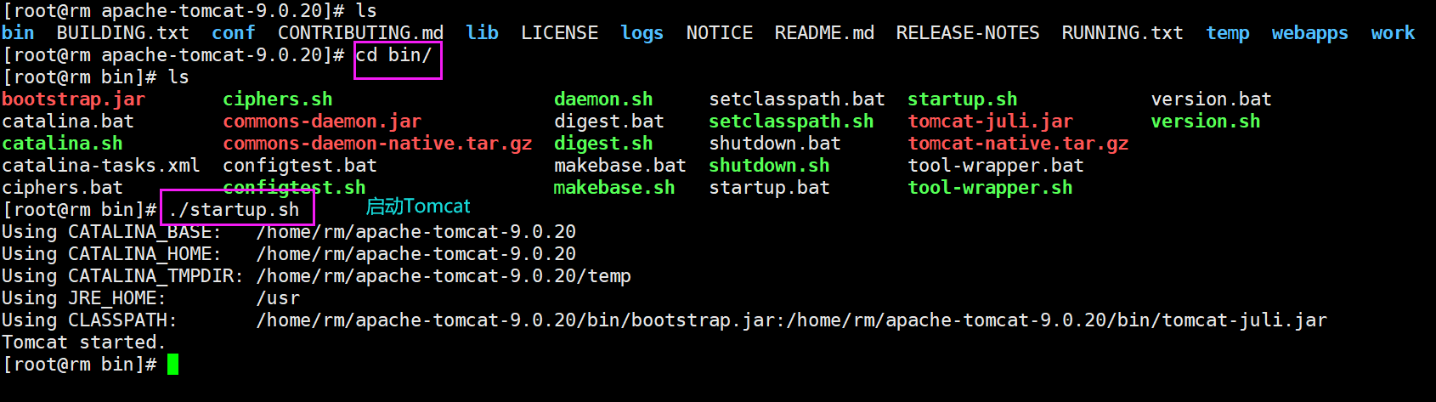The height and width of the screenshot is (402, 1436).
Task: Select the blue temp directory in the listing
Action: click(x=1228, y=33)
